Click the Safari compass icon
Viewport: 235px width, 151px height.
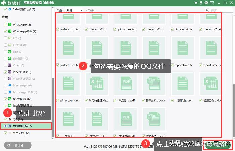click(10, 9)
